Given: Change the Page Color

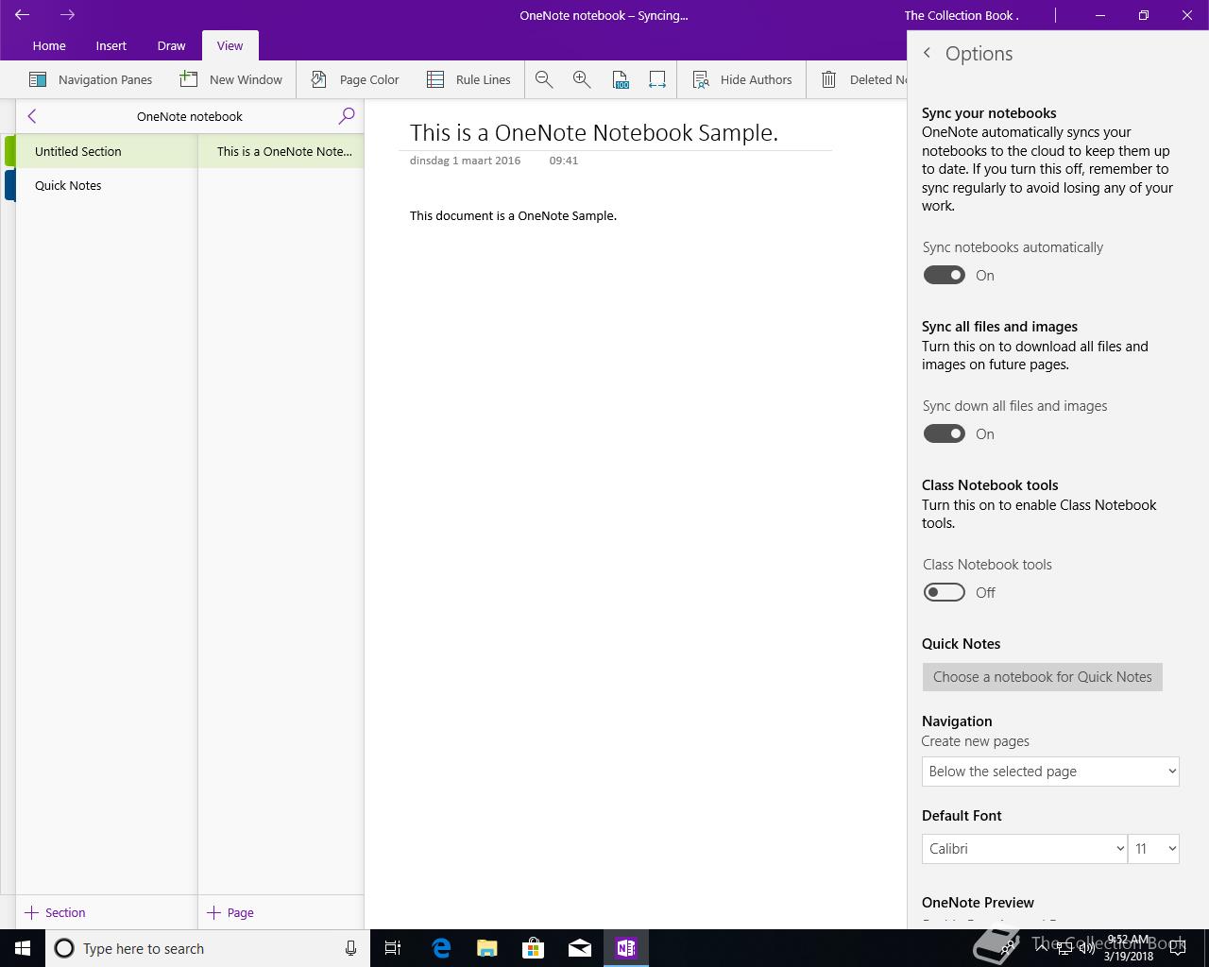Looking at the screenshot, I should (x=355, y=79).
